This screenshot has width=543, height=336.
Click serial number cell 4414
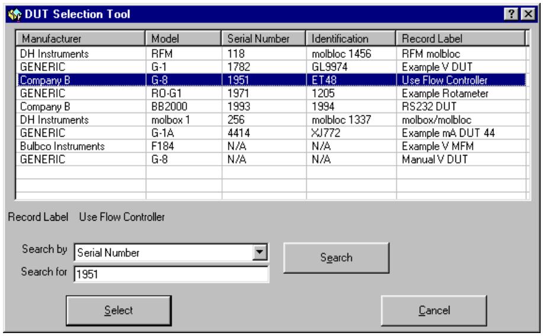pos(264,133)
